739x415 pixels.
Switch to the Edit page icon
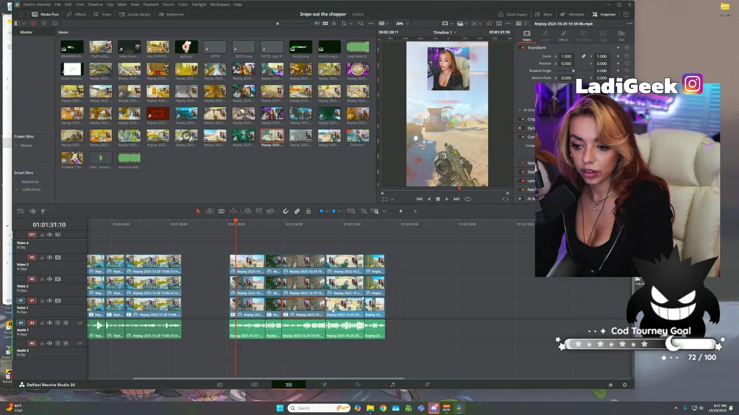click(289, 384)
